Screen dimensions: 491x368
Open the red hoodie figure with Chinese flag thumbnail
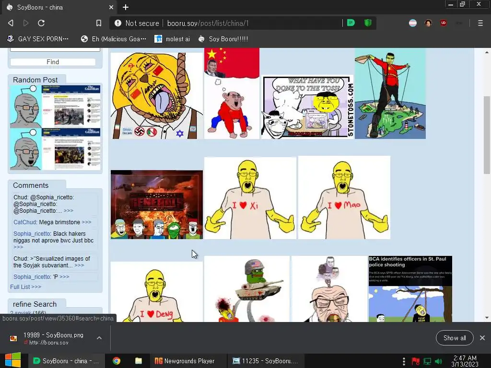tap(232, 93)
